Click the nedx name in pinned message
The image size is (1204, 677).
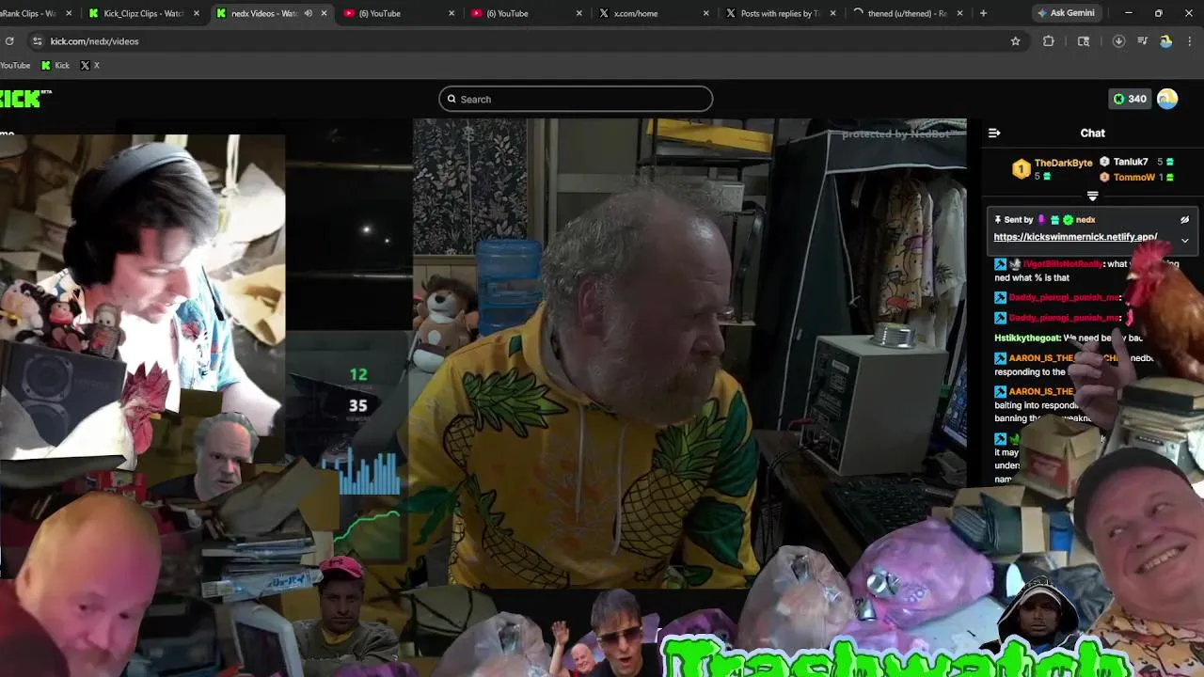tap(1085, 220)
